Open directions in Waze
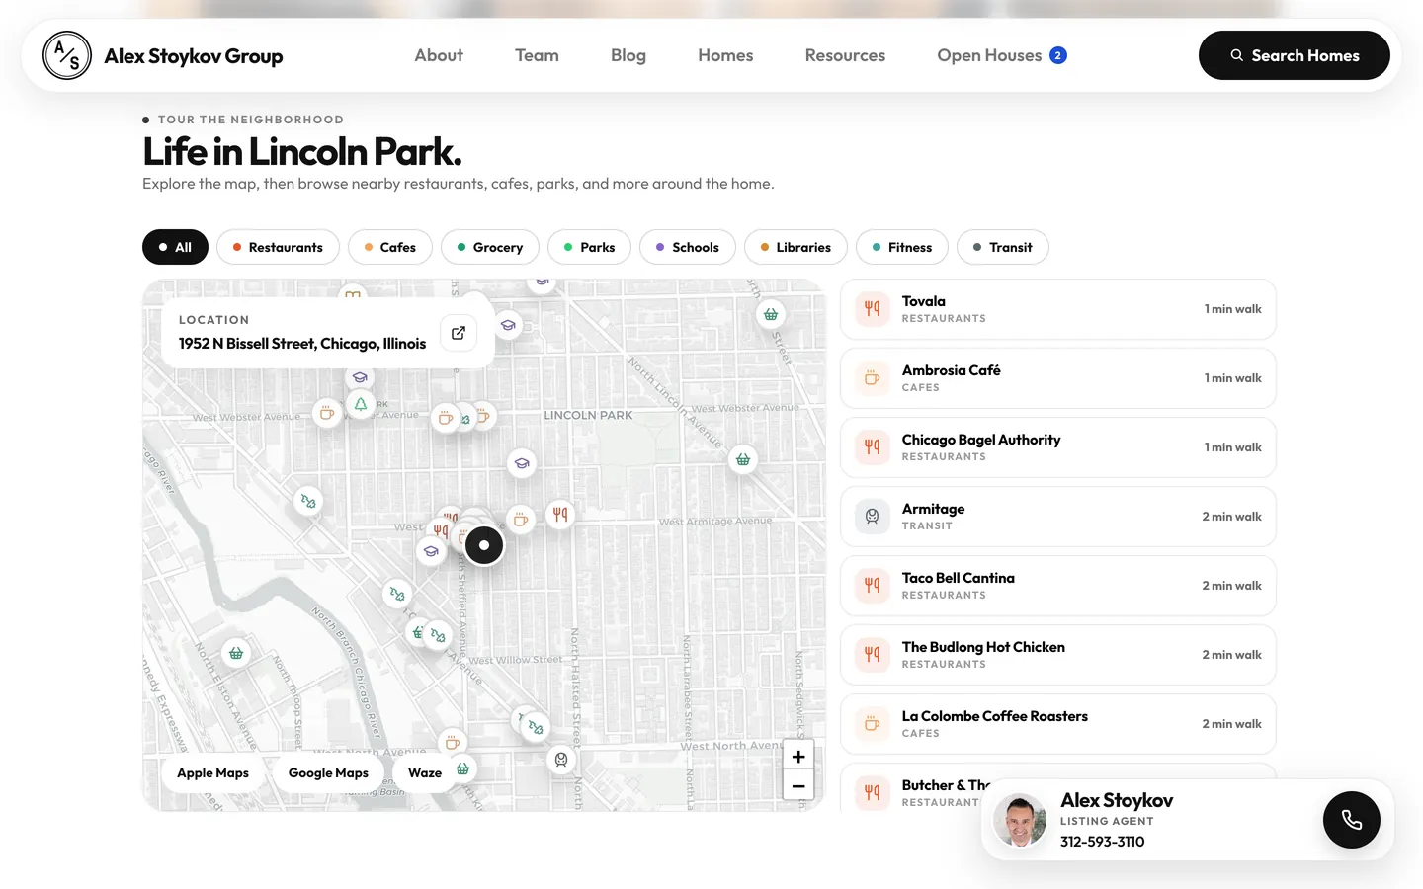This screenshot has width=1423, height=889. click(x=425, y=772)
